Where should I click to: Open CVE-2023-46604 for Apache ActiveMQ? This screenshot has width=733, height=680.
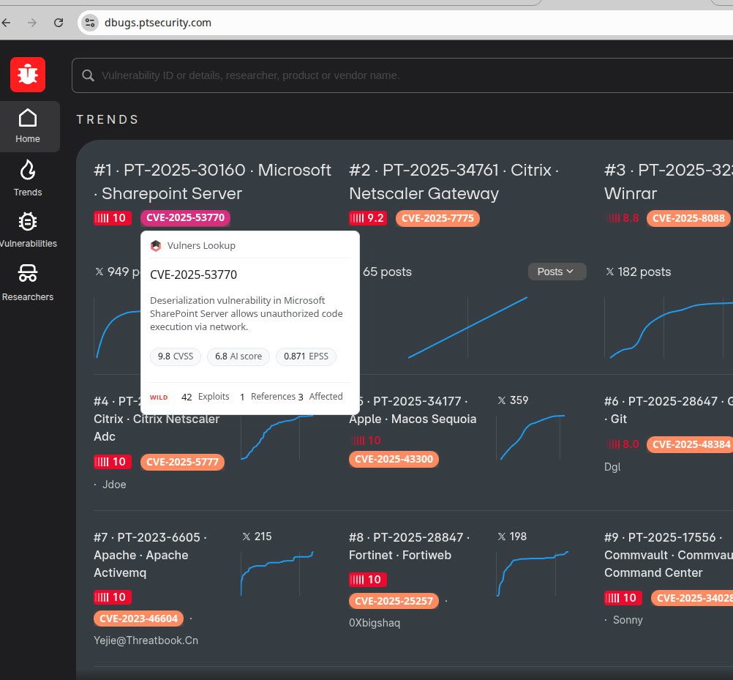(138, 619)
